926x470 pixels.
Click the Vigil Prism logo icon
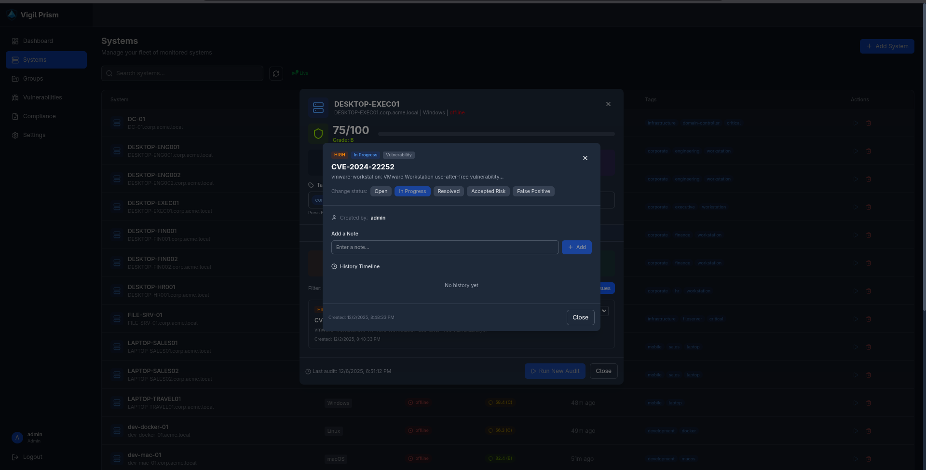pos(12,14)
